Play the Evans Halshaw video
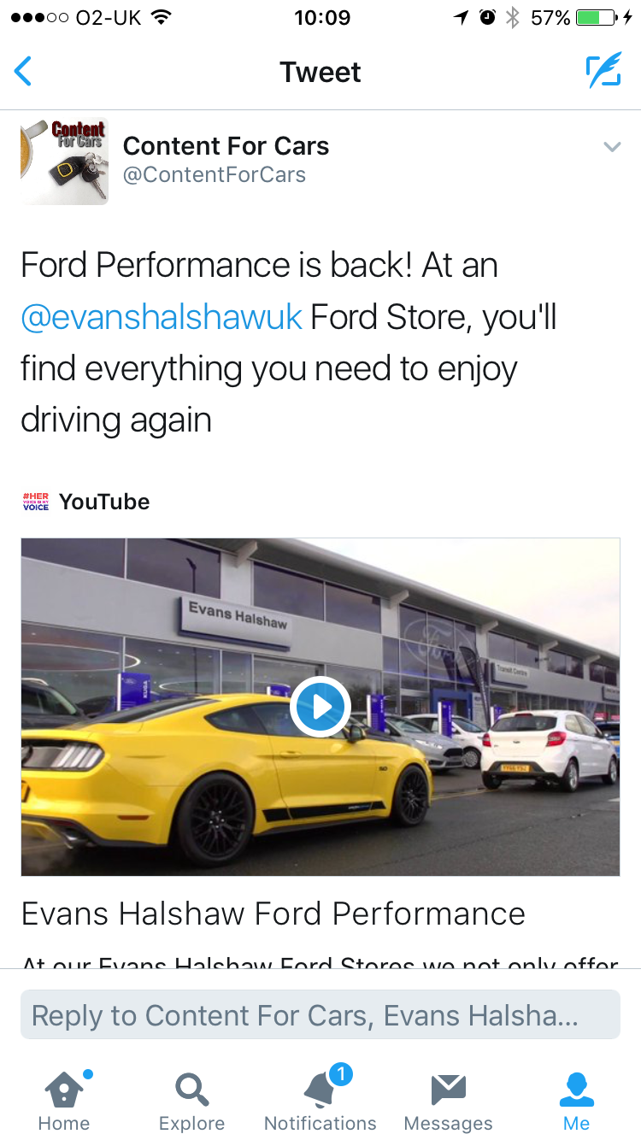 320,707
